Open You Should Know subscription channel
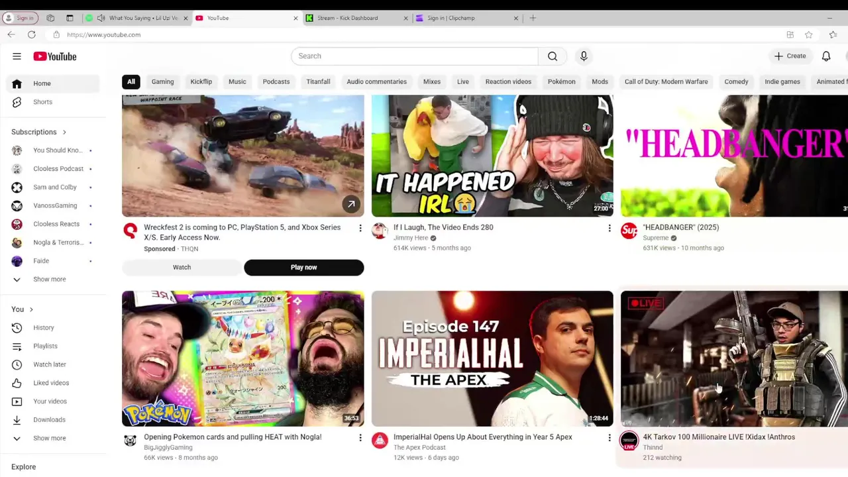848x477 pixels. (53, 150)
